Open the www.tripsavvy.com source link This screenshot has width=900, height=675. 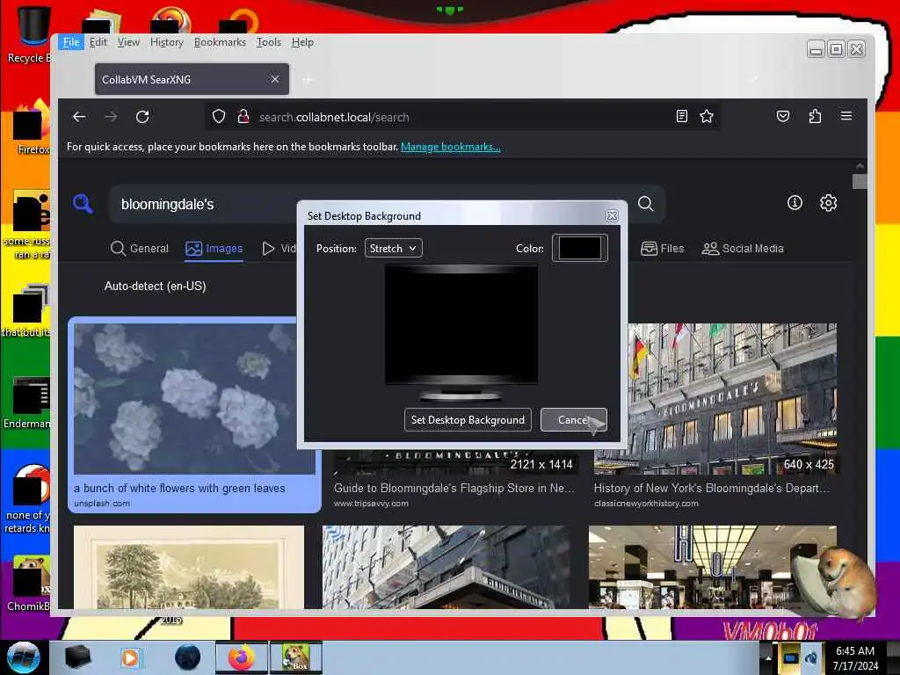click(x=371, y=504)
